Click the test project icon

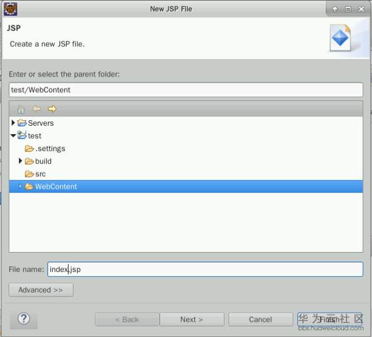22,135
